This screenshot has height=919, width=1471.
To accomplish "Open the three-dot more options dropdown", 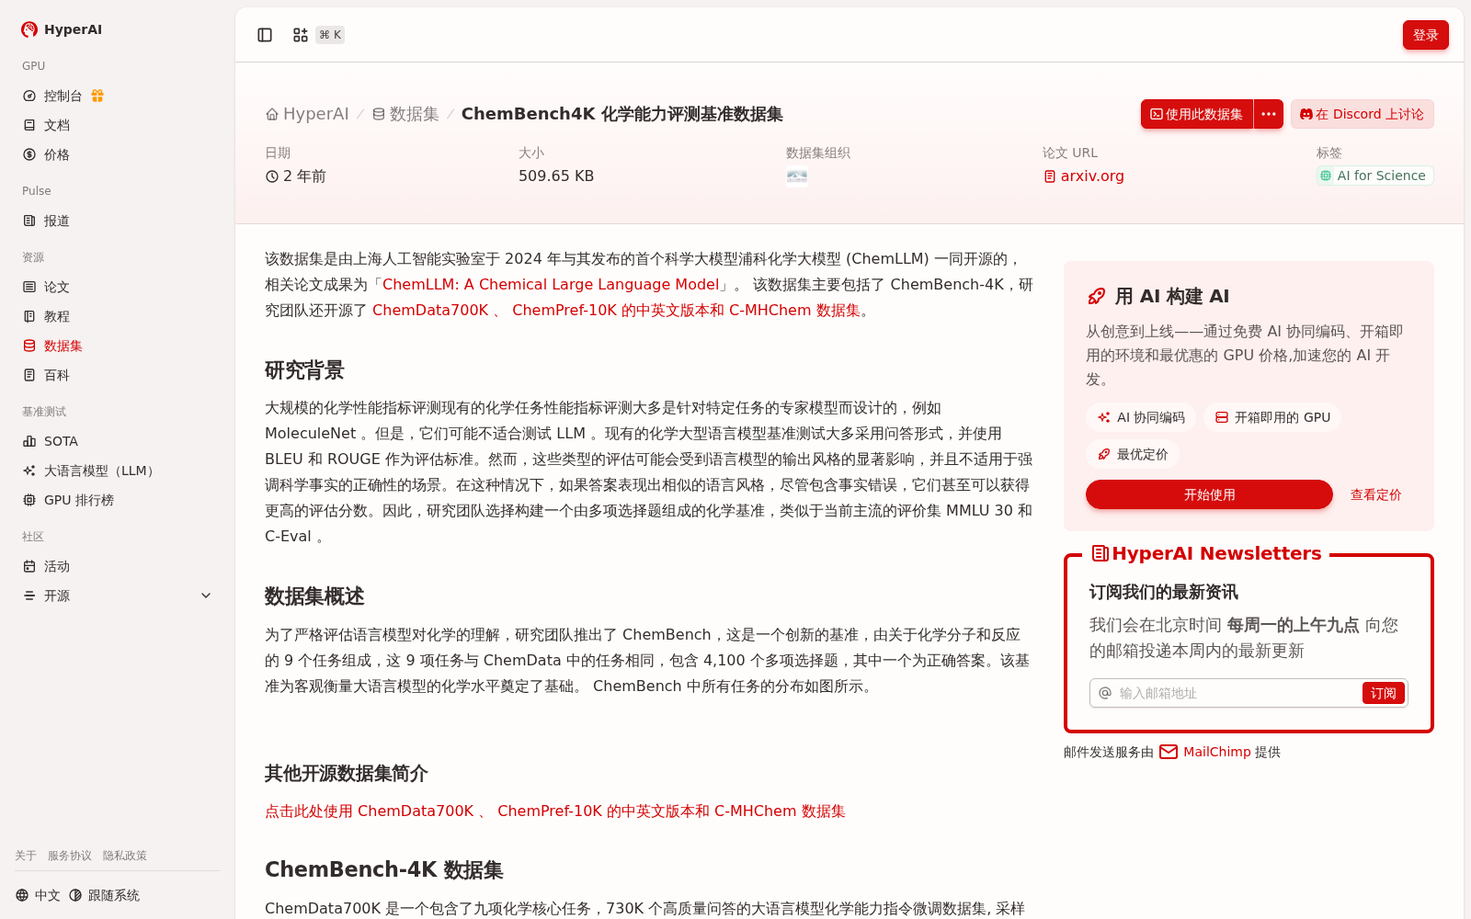I will pos(1269,114).
